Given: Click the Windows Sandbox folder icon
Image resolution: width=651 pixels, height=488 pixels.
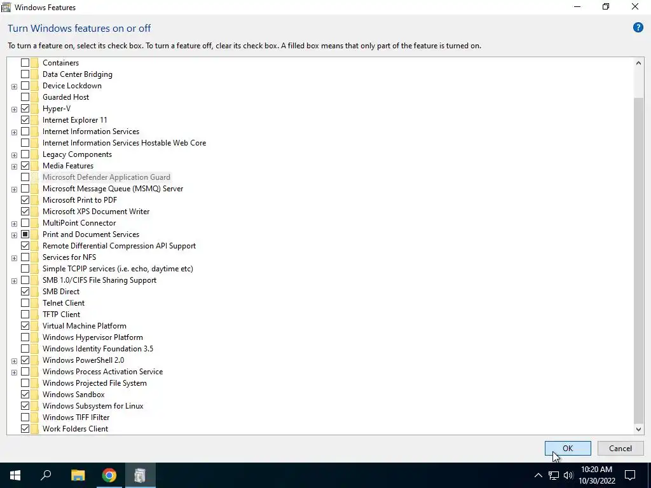Looking at the screenshot, I should (x=34, y=394).
